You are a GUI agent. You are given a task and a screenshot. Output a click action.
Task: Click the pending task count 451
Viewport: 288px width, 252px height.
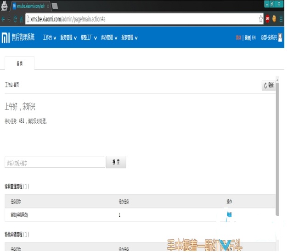click(21, 121)
